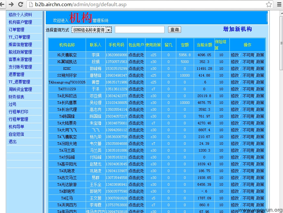Open 退票管理 in sidebar
Viewport: 283px width, 213px height.
point(17,74)
